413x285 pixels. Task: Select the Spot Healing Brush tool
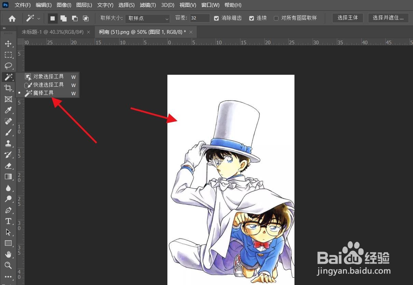[8, 121]
